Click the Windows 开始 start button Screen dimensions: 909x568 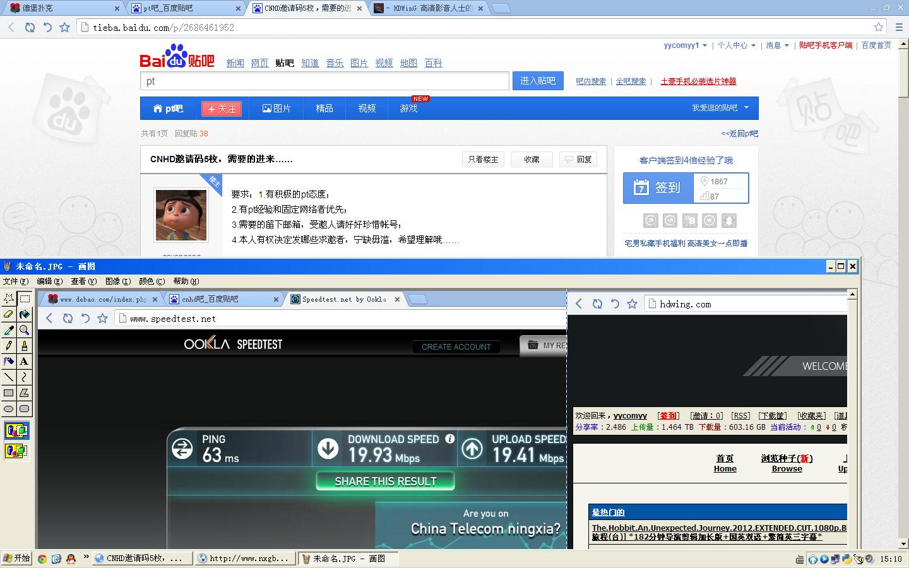(17, 559)
